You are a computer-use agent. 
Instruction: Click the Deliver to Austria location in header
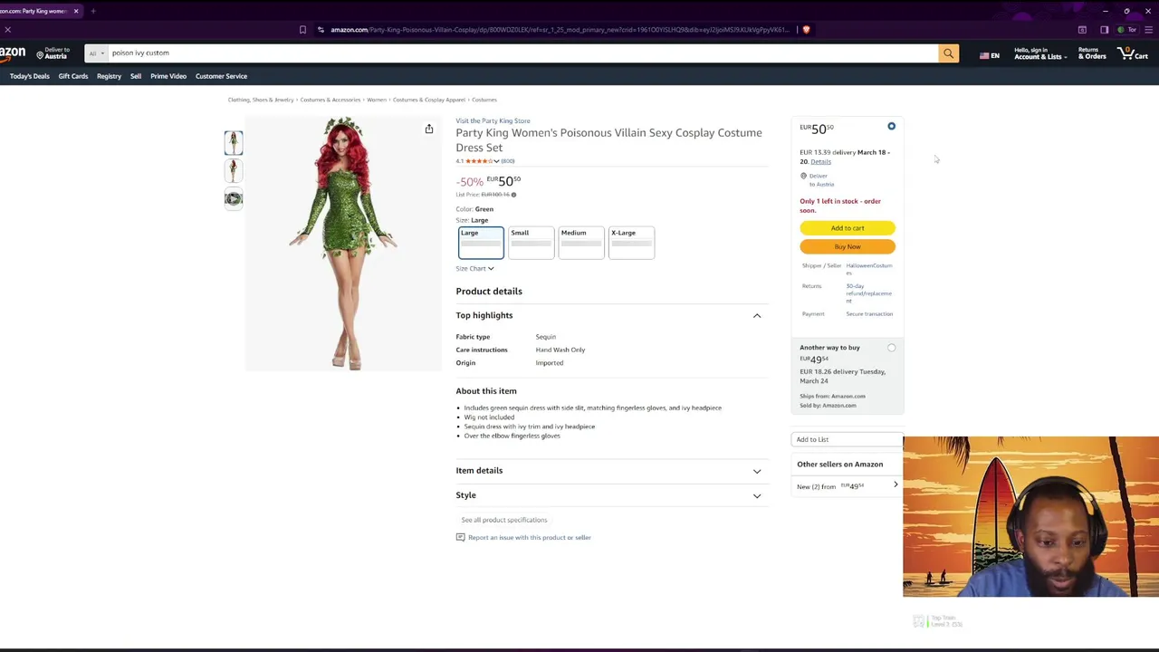(53, 53)
